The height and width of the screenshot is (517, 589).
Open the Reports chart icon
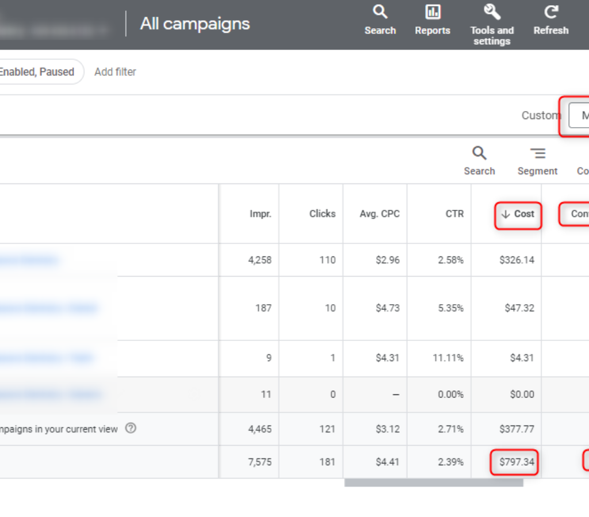[x=432, y=12]
